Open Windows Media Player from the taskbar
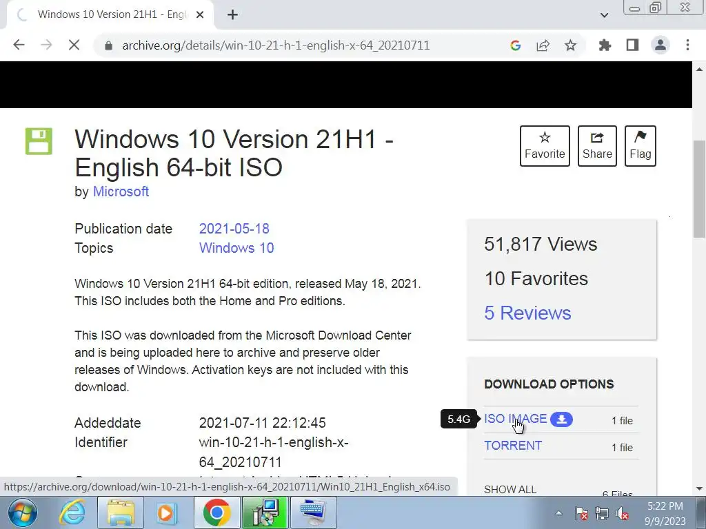This screenshot has width=706, height=529. [x=167, y=512]
